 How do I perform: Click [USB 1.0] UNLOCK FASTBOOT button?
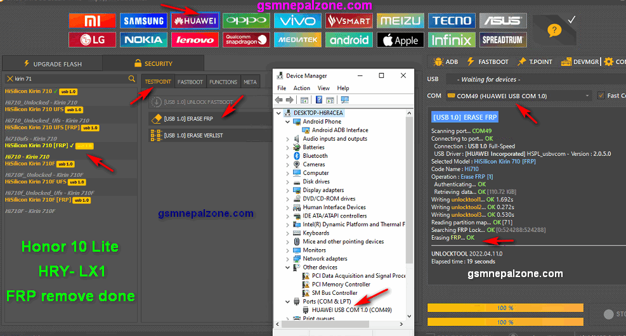[x=210, y=102]
